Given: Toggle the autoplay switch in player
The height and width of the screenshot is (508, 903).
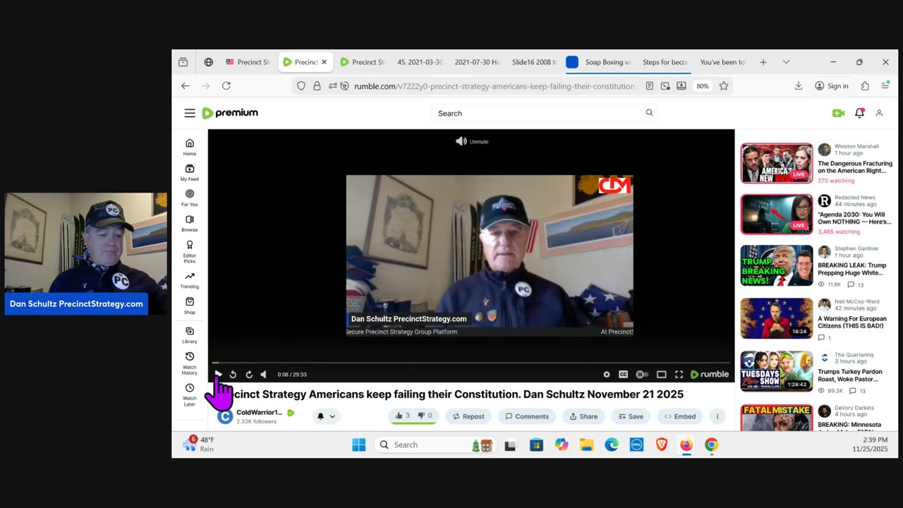Looking at the screenshot, I should [x=642, y=374].
